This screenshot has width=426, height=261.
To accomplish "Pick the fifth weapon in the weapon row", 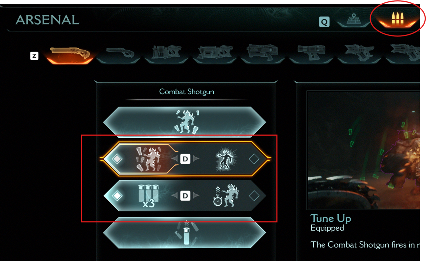I will point(263,53).
